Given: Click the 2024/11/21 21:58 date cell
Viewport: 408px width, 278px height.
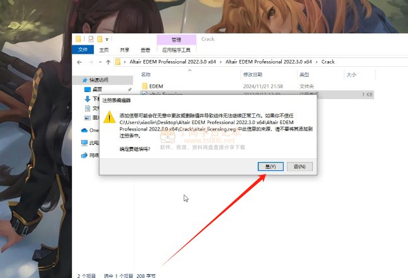Looking at the screenshot, I should pos(263,86).
